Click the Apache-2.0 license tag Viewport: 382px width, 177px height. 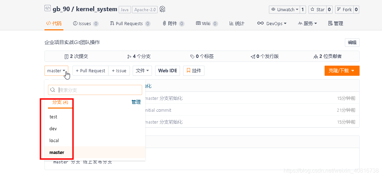click(x=145, y=9)
